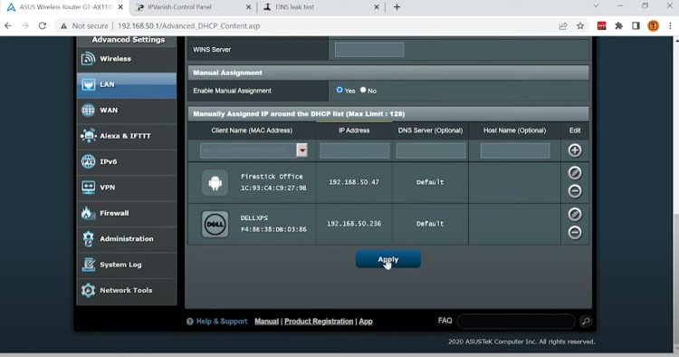Click the Firewall flame icon
Screen dimensions: 679x357
click(x=88, y=213)
